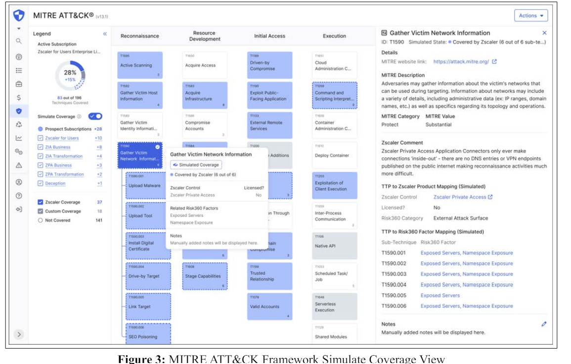
Task: Click checkmark icon on selected T1590 card
Action: [x=157, y=147]
